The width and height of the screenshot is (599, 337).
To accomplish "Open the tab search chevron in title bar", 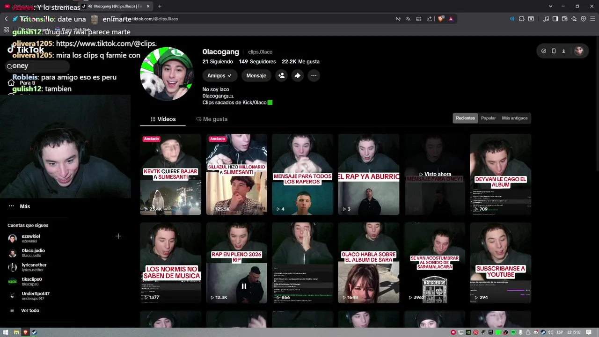I will click(x=550, y=6).
